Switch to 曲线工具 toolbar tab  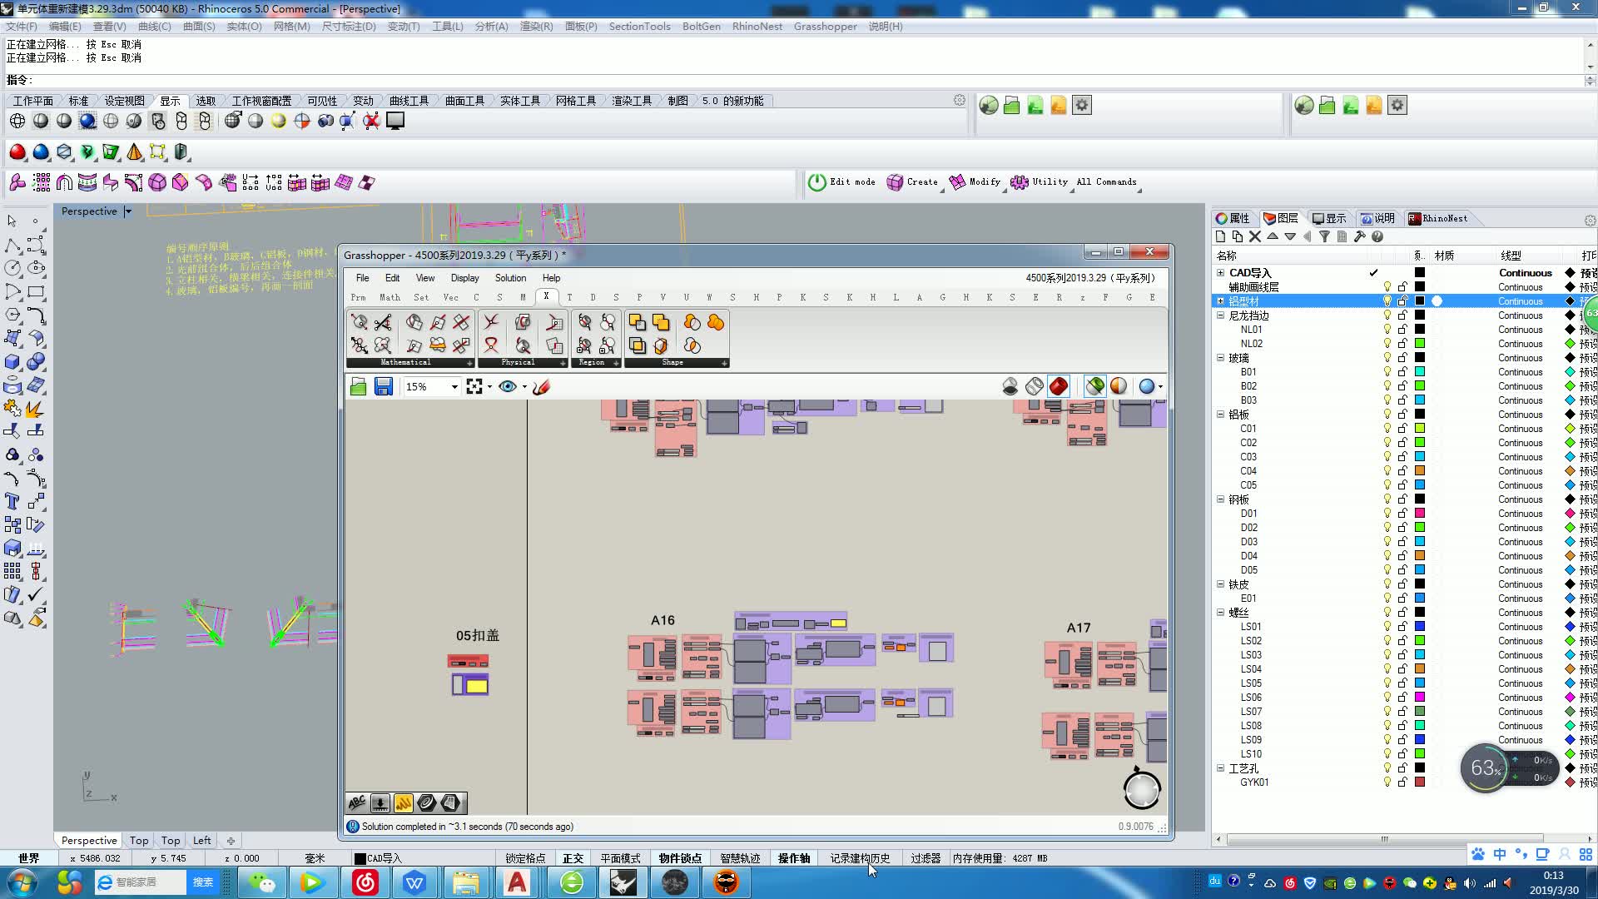[409, 101]
